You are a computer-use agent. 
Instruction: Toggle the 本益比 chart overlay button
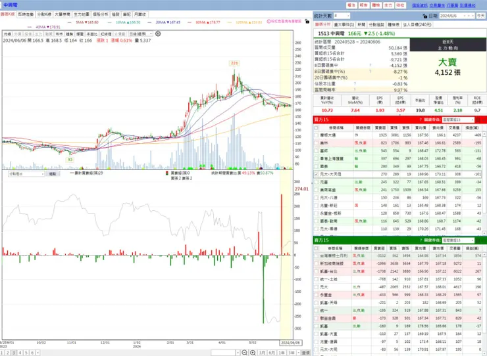(91, 33)
